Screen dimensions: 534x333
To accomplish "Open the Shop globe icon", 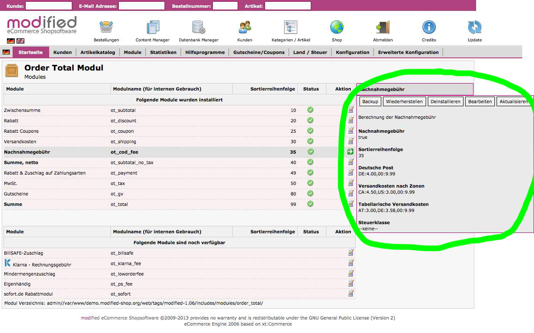I will pyautogui.click(x=337, y=27).
